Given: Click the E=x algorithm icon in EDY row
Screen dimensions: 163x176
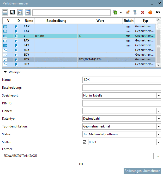Looking at the screenshot, I should 5,55.
